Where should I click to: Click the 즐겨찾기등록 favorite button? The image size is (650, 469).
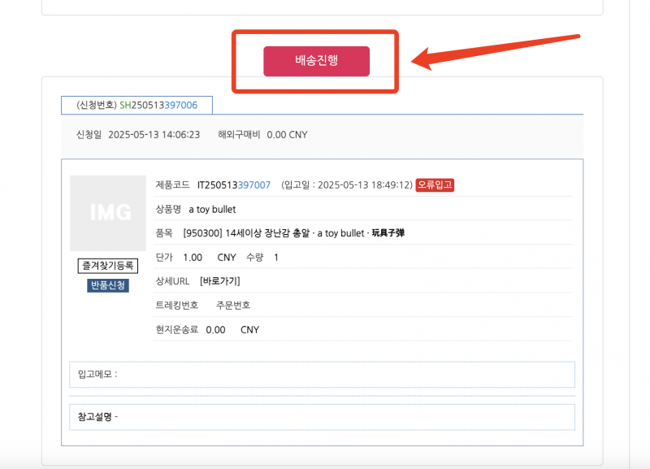click(108, 266)
